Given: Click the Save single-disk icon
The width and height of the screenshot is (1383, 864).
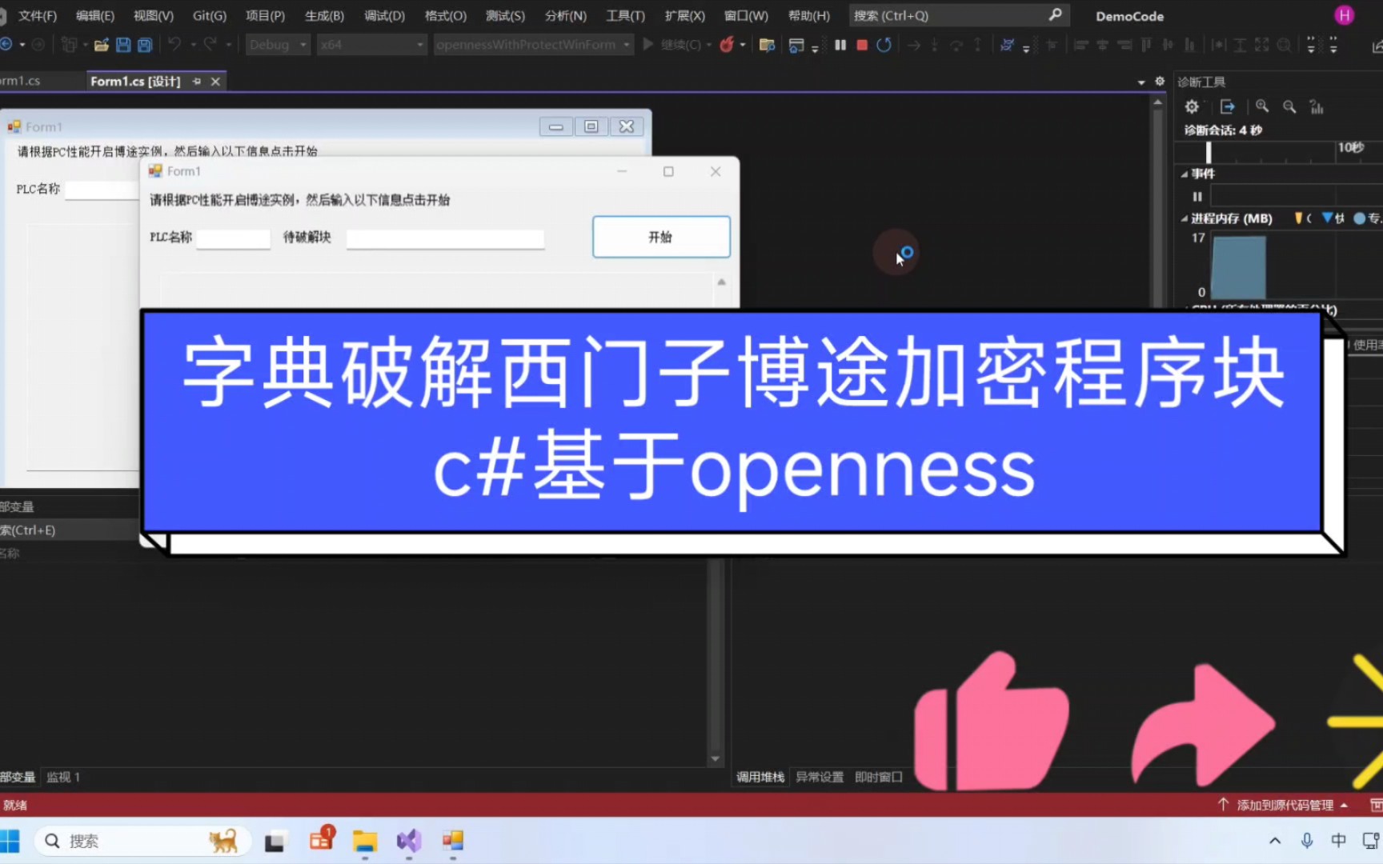Looking at the screenshot, I should click(123, 45).
